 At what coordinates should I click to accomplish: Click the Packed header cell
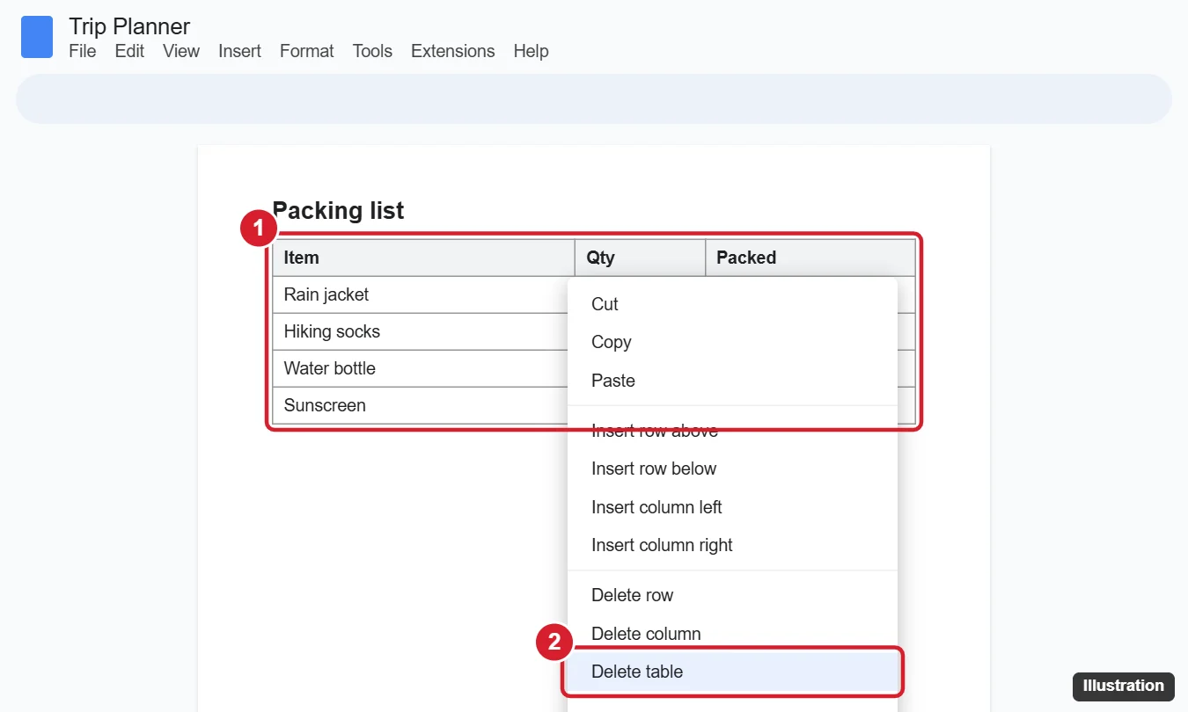coord(810,258)
